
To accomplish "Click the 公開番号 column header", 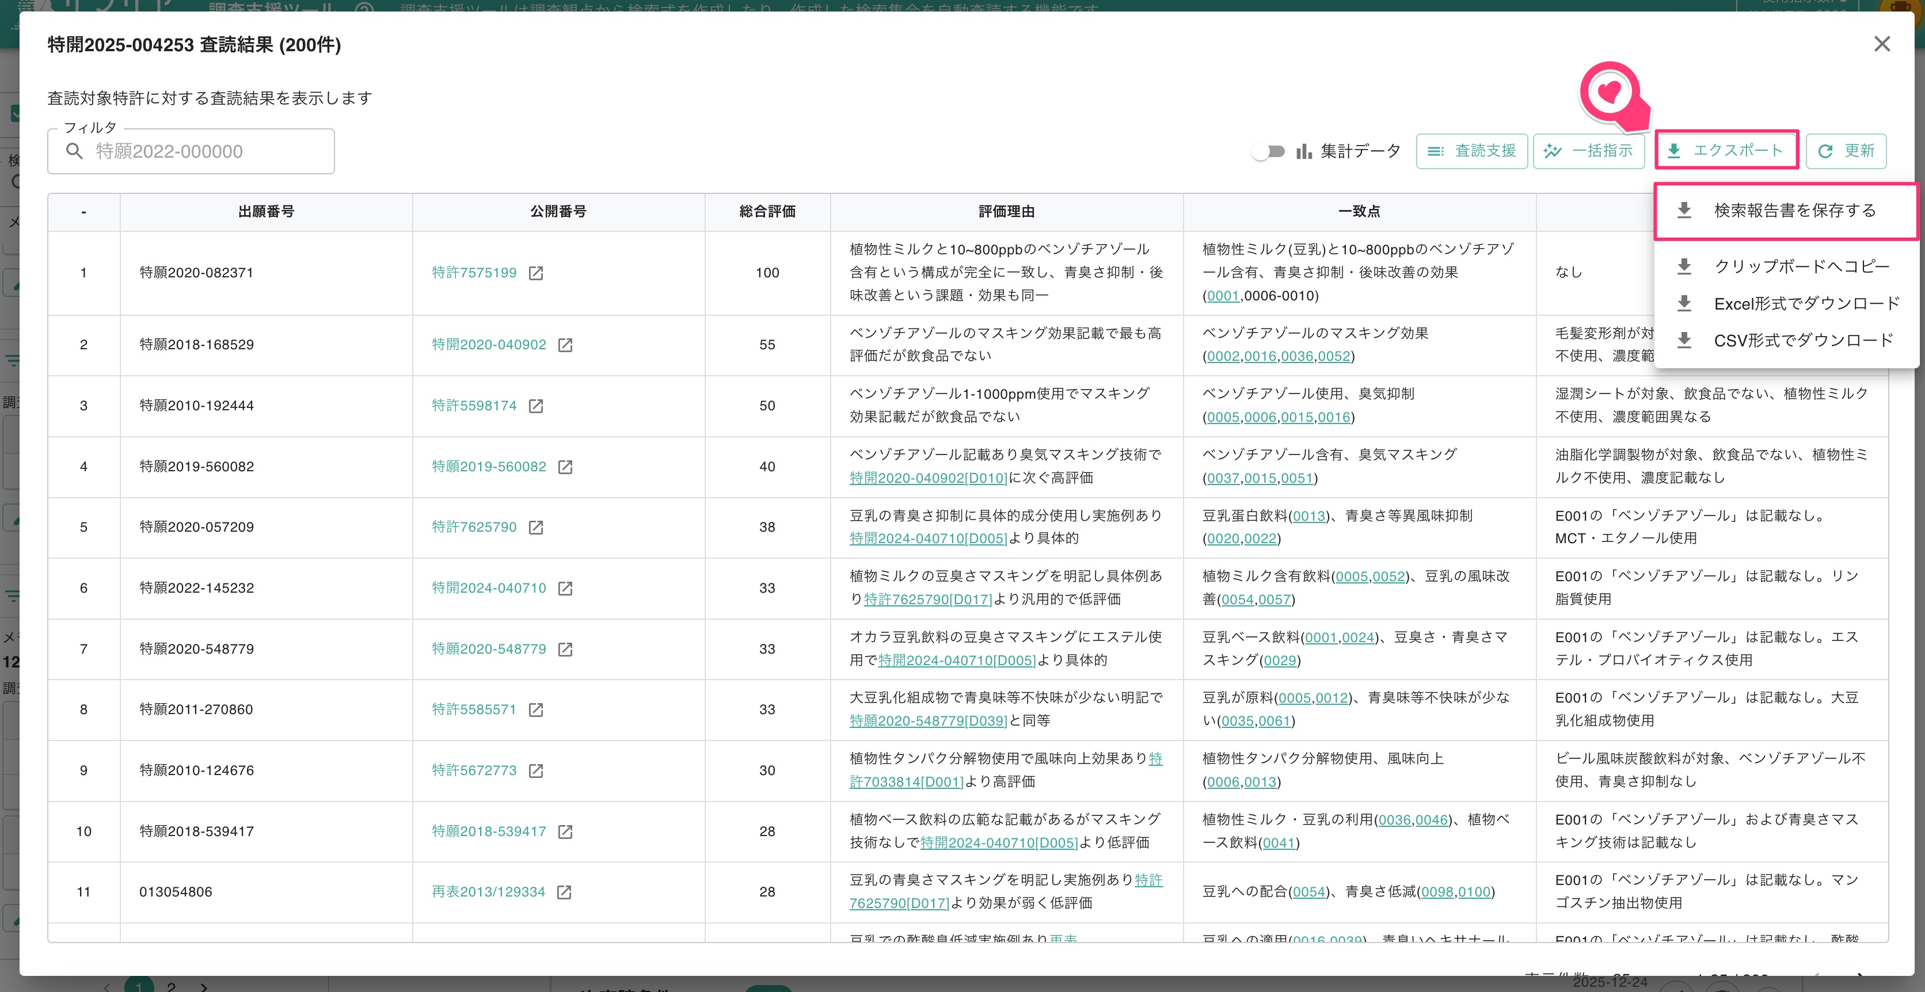I will tap(558, 212).
